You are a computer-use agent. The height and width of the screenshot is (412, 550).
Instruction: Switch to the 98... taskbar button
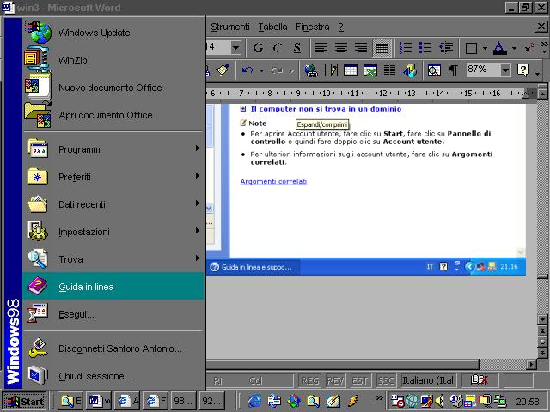183,401
